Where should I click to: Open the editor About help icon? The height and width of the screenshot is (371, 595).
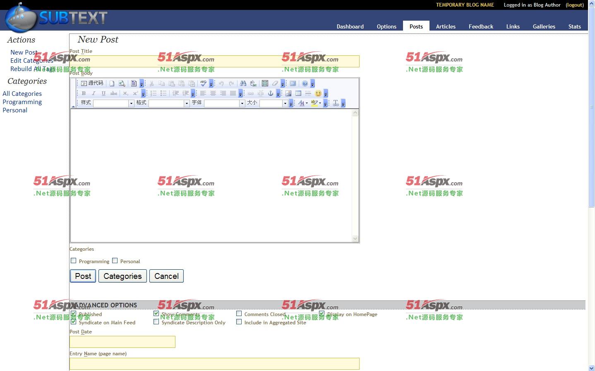[305, 83]
